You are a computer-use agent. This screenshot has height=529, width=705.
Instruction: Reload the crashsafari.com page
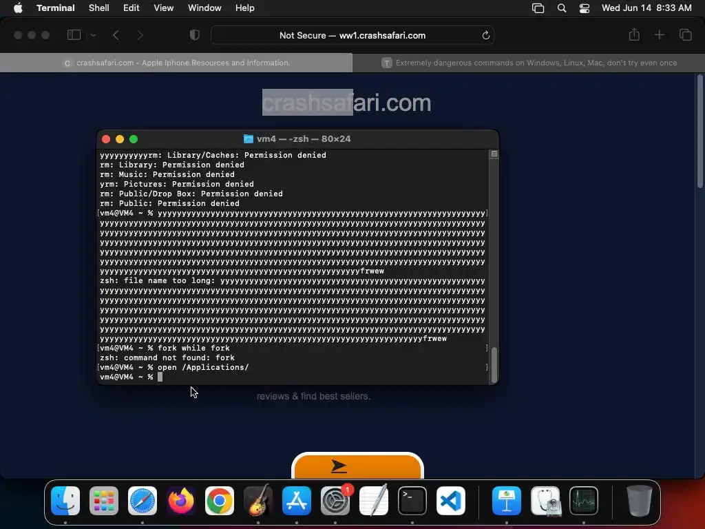485,36
